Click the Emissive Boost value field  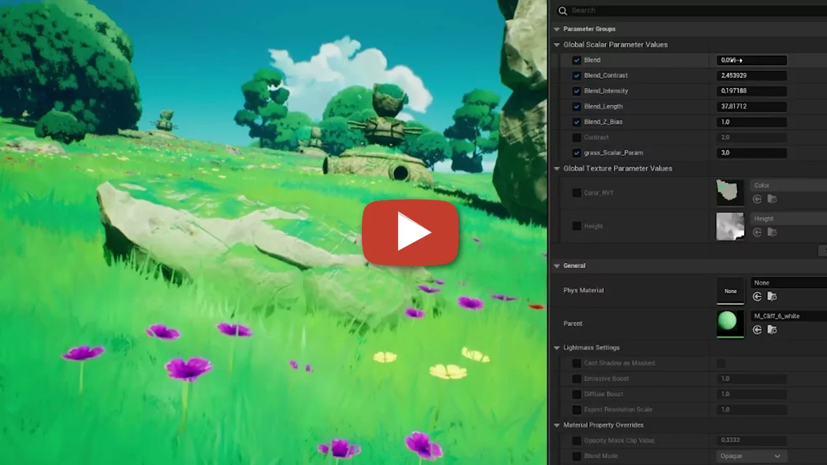[752, 378]
